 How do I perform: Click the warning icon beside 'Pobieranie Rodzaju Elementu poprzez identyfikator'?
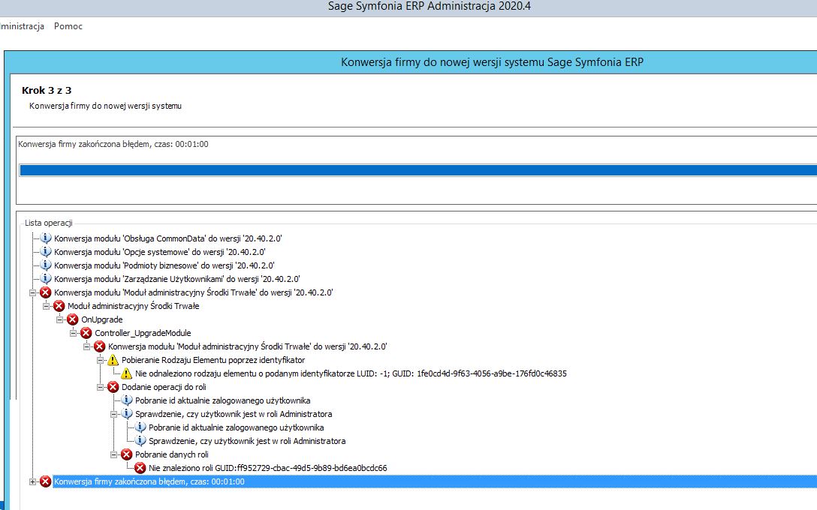pos(113,360)
